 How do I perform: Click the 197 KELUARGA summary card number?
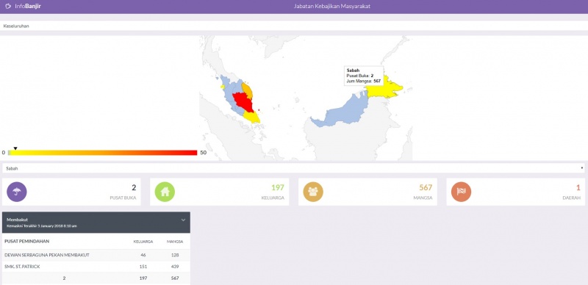[278, 187]
